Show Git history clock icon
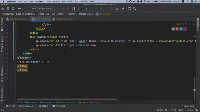 click(111, 9)
